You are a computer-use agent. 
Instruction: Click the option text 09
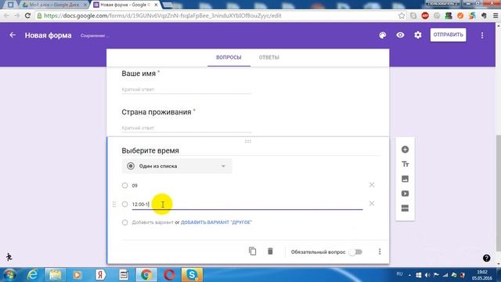(x=135, y=186)
